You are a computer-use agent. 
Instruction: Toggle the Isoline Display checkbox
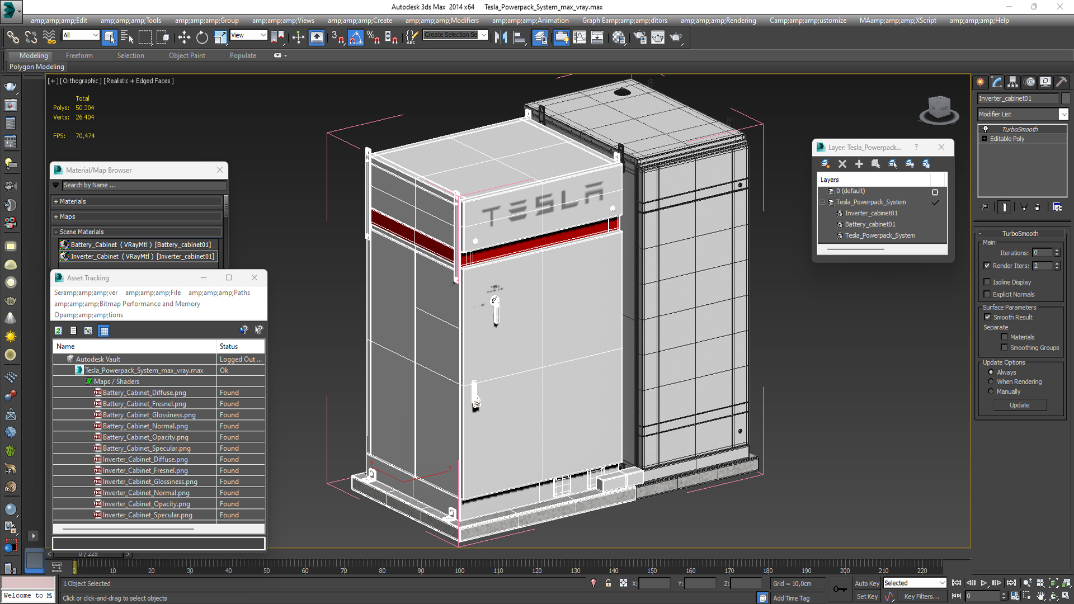pos(987,282)
